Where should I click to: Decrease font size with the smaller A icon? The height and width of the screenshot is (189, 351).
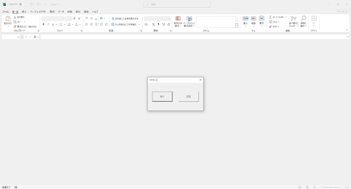pos(79,19)
